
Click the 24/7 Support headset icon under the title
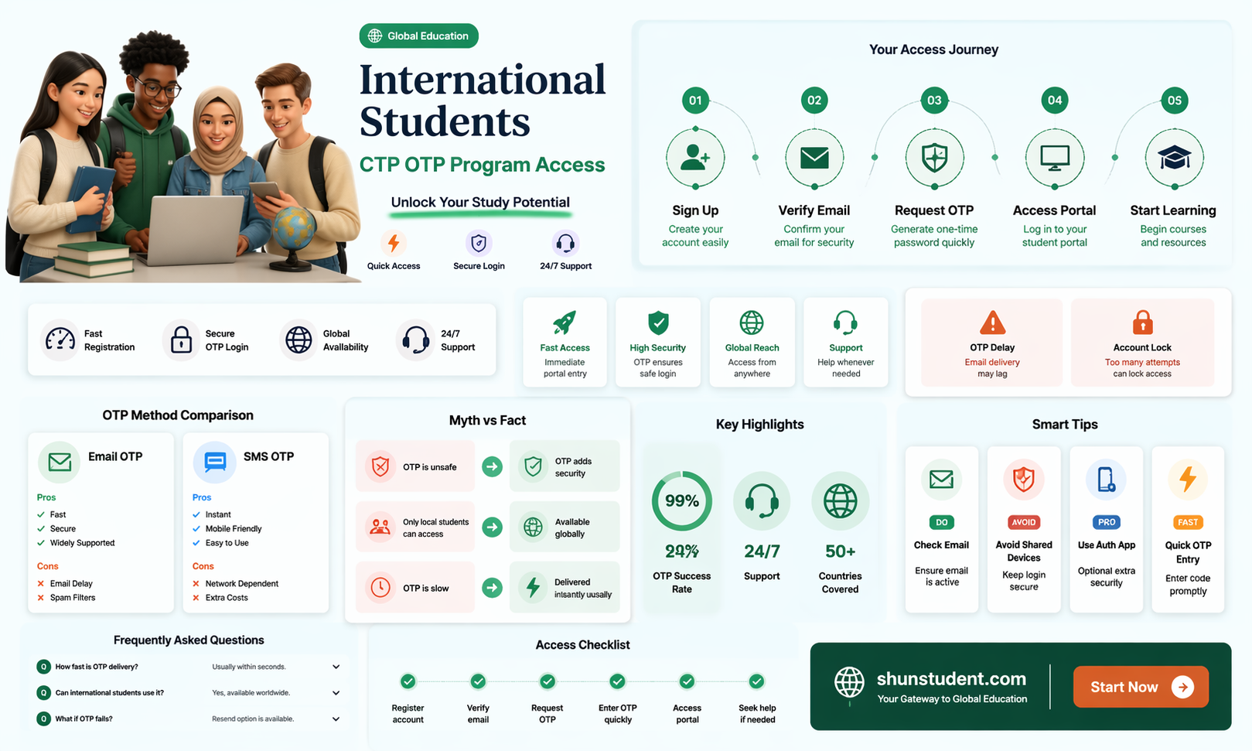(565, 243)
